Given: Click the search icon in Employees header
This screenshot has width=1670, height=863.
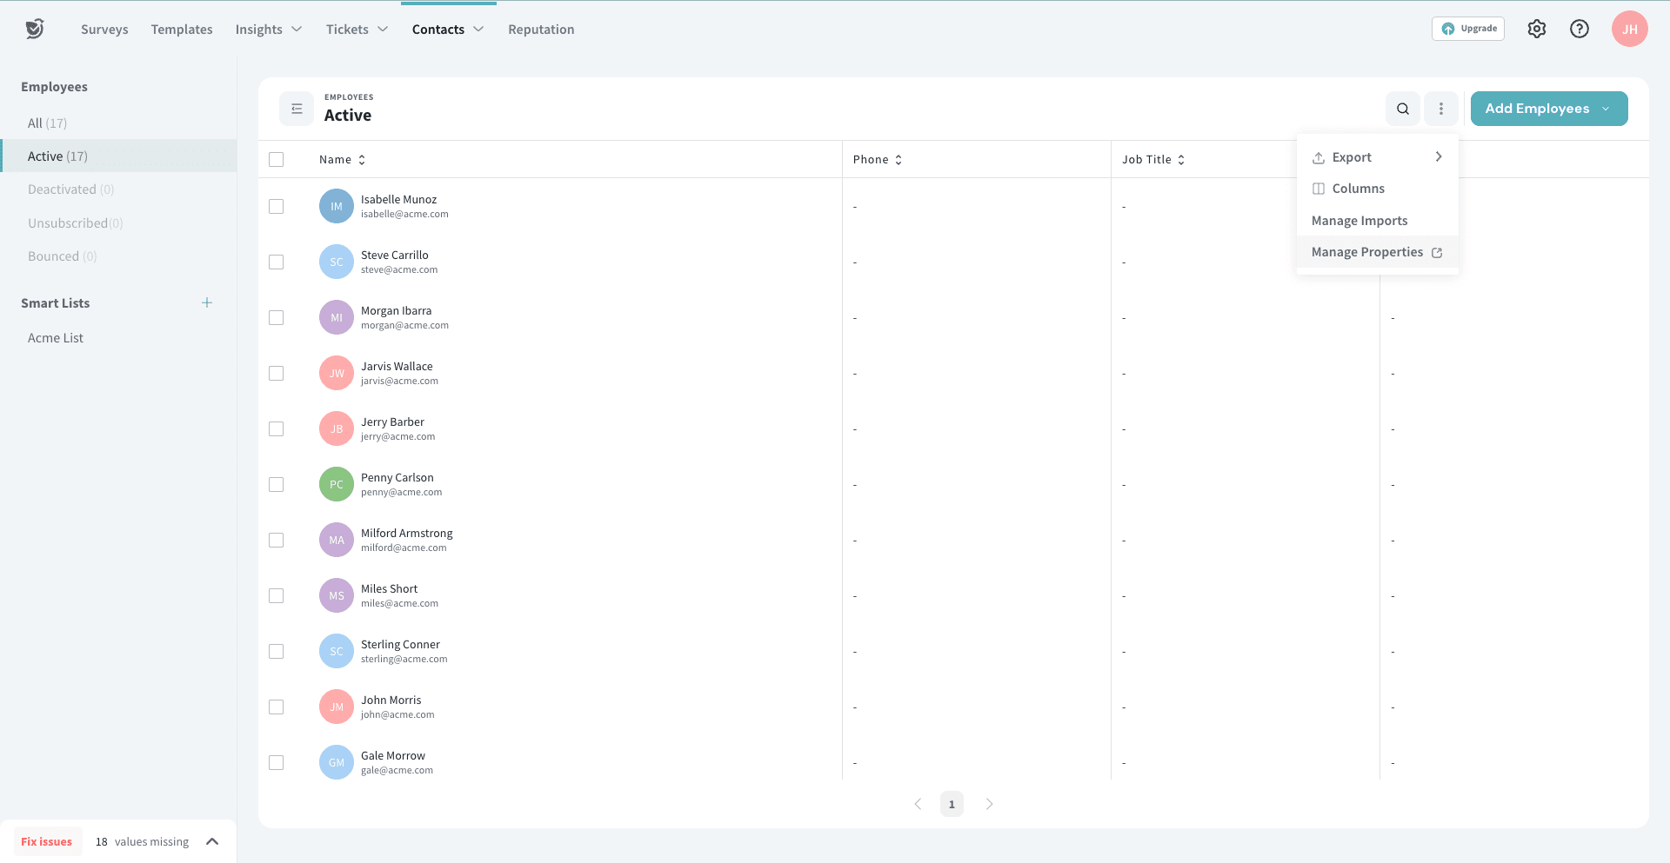Looking at the screenshot, I should [1403, 109].
